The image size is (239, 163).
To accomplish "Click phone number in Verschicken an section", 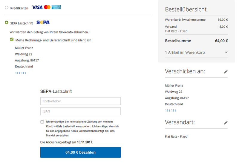I will [170, 110].
